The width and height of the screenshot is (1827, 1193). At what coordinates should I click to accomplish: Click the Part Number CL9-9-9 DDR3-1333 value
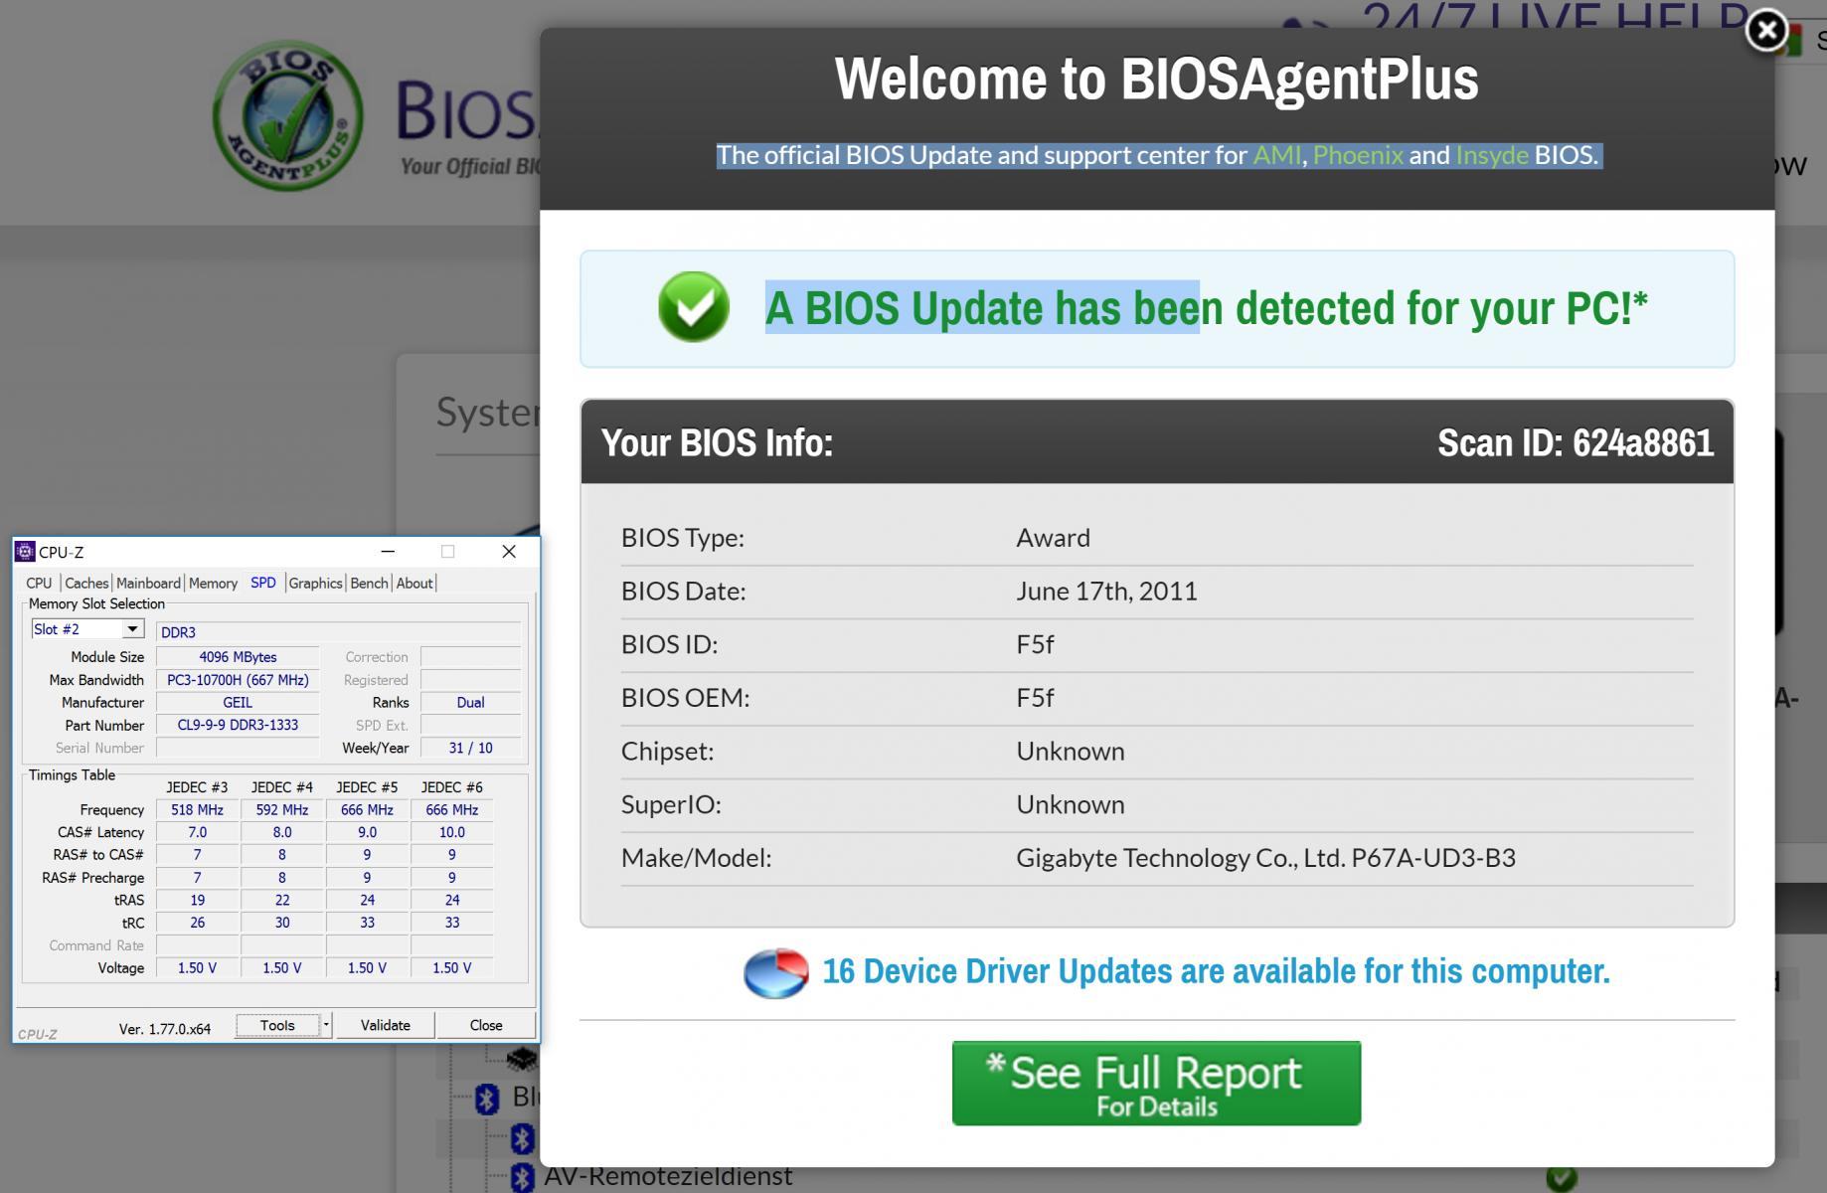pyautogui.click(x=238, y=726)
